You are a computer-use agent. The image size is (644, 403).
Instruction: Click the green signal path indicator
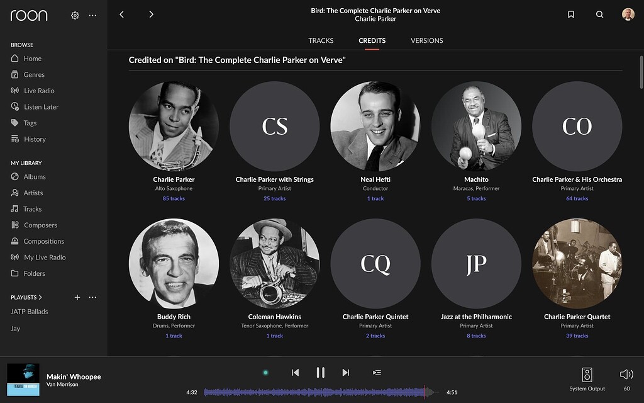point(265,372)
